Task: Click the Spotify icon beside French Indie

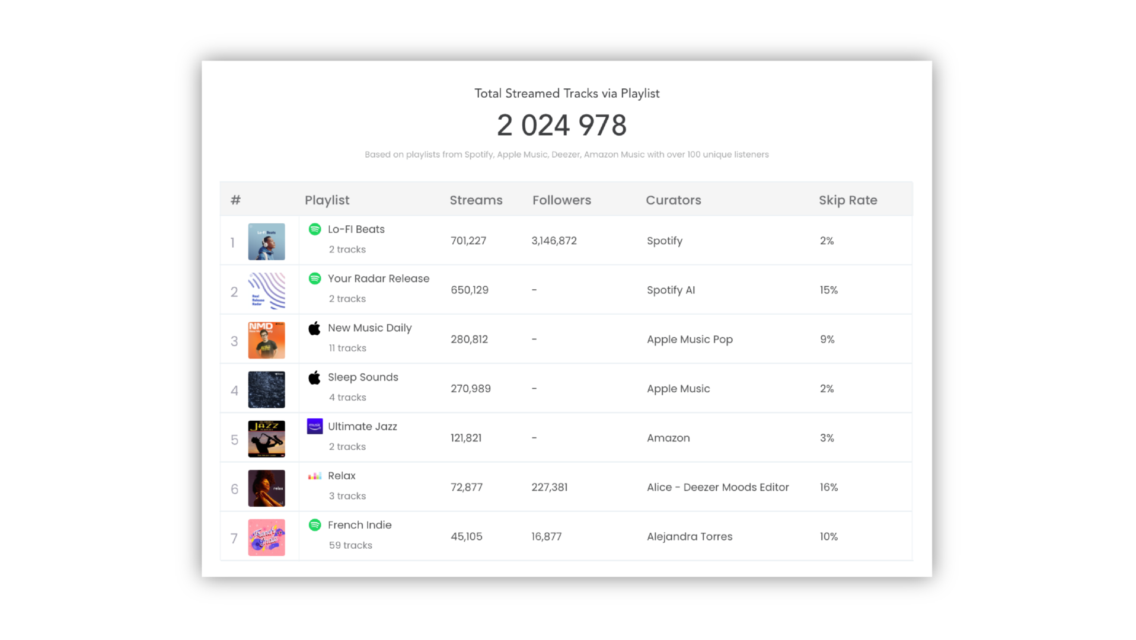Action: click(315, 525)
